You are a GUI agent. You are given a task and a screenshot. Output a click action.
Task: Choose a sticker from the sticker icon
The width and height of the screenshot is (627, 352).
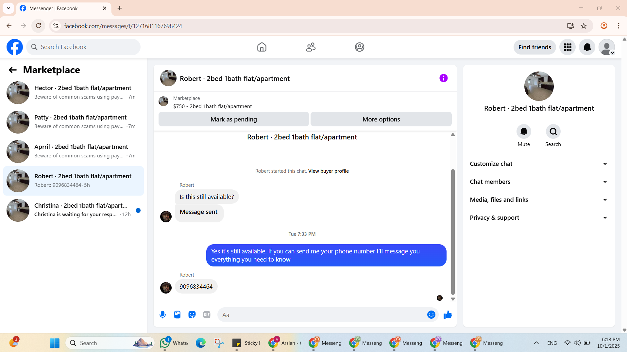click(192, 315)
